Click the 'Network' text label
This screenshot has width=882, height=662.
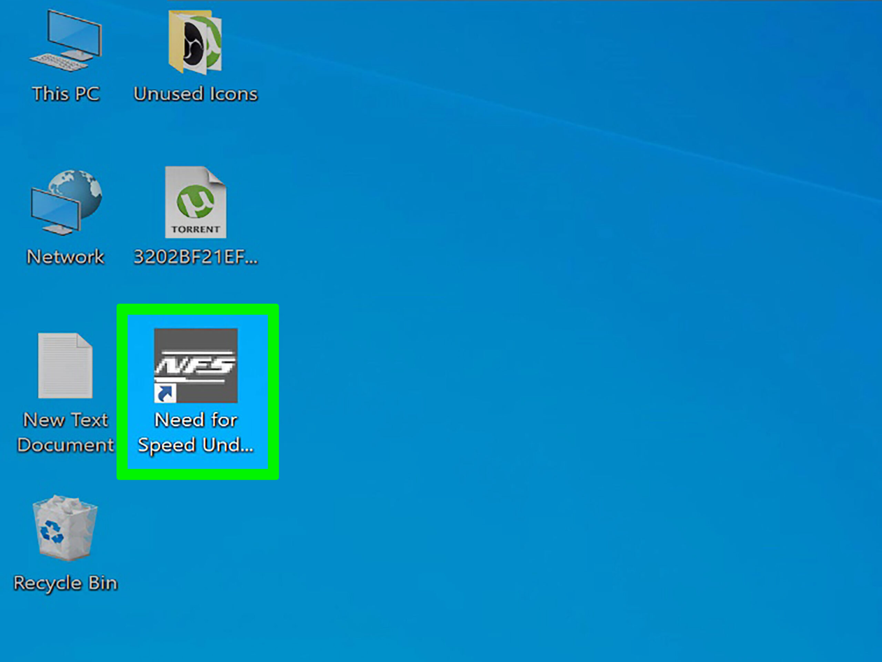65,257
